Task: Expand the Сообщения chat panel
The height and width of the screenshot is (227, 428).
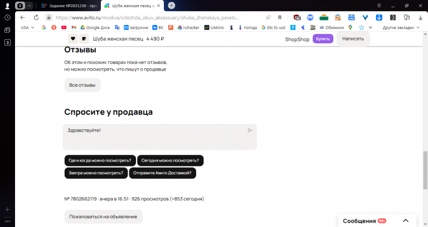Action: click(x=406, y=221)
